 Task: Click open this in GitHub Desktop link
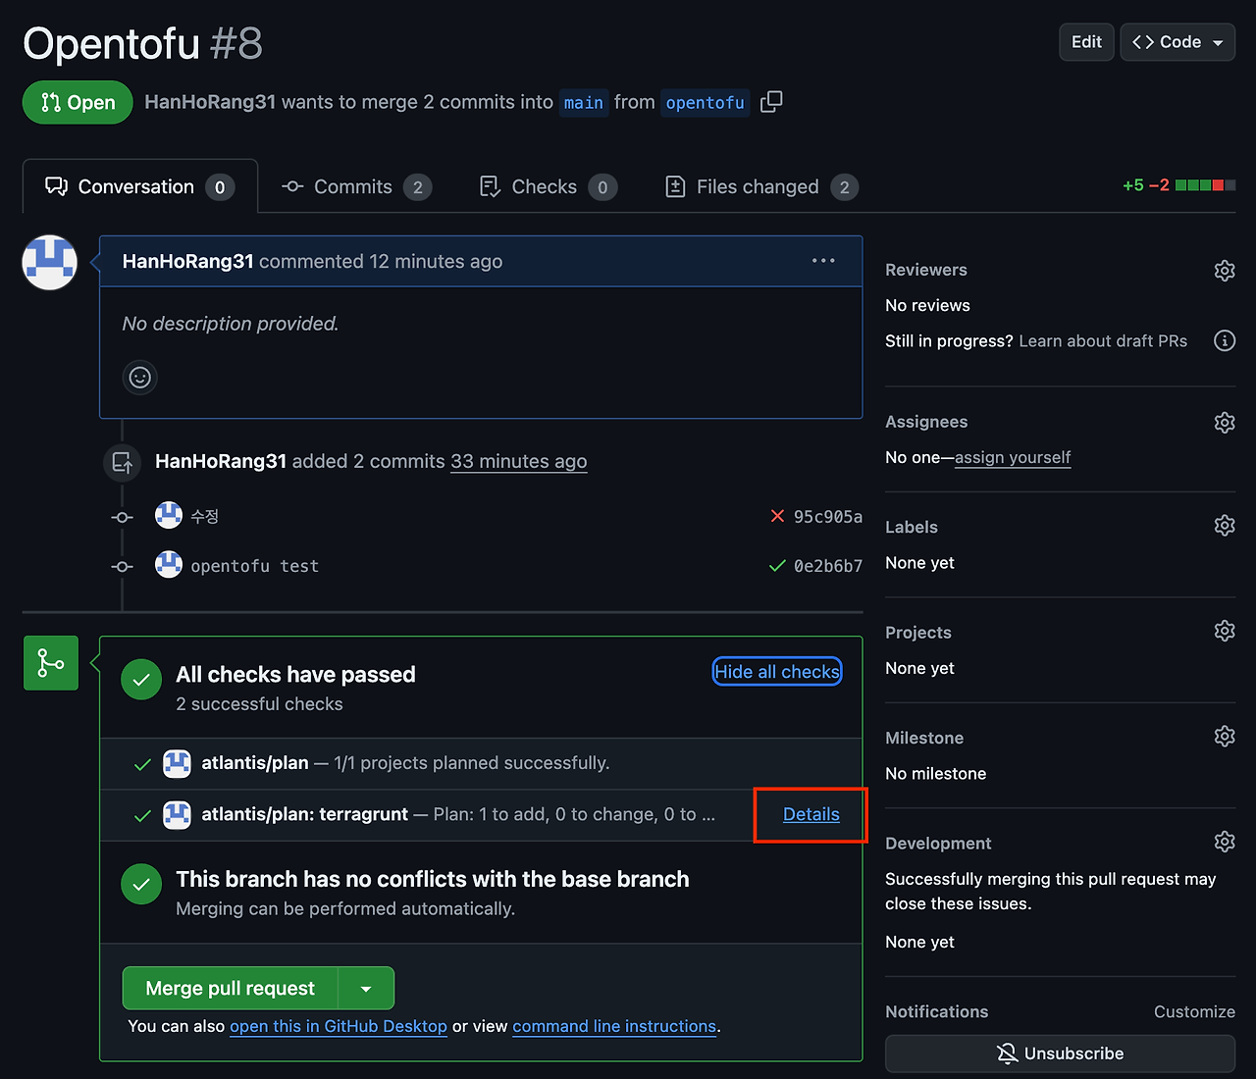pos(339,1026)
